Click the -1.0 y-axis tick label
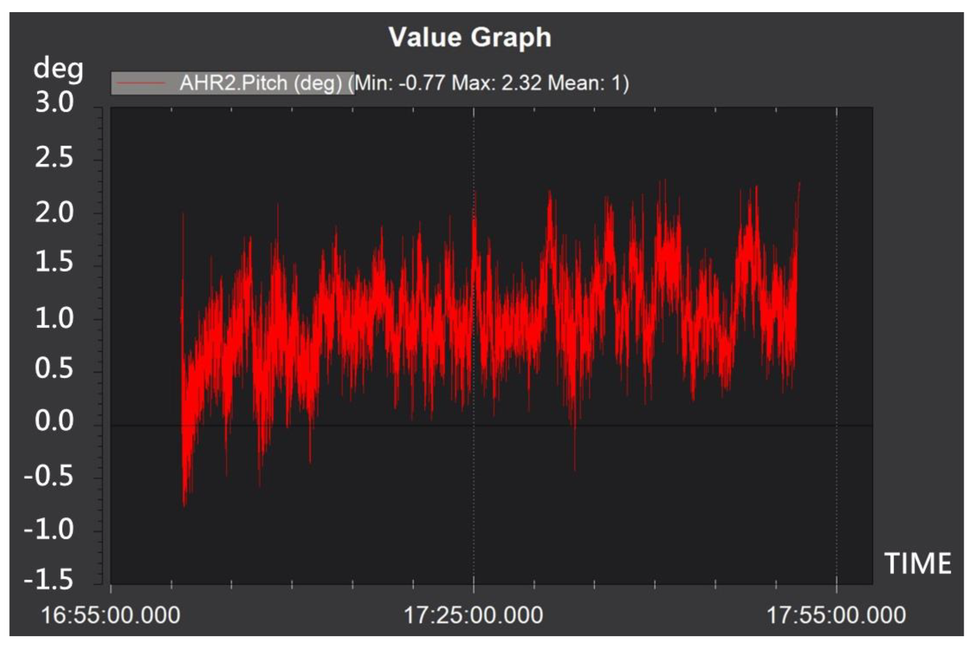The height and width of the screenshot is (647, 973). (x=49, y=529)
